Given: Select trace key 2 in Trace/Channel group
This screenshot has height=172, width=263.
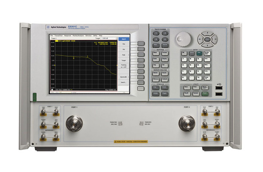Looking at the screenshot, I should coord(165,33).
